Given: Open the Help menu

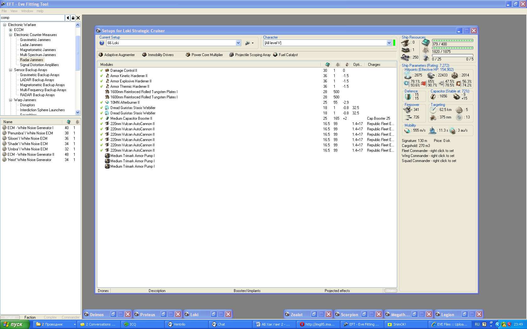Looking at the screenshot, I should pyautogui.click(x=40, y=11).
